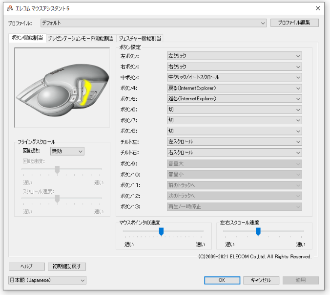Click the キャンセル button
This screenshot has width=330, height=295.
(x=261, y=280)
